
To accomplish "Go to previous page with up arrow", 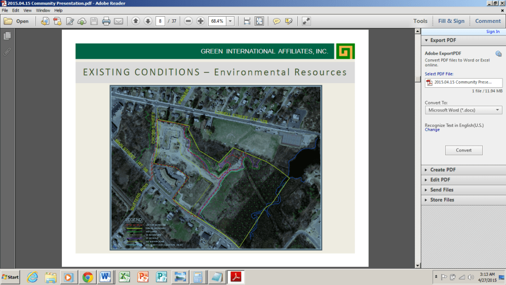I will point(136,21).
